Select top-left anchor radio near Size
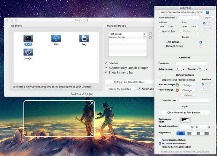The width and height of the screenshot is (217, 156). pyautogui.click(x=204, y=23)
